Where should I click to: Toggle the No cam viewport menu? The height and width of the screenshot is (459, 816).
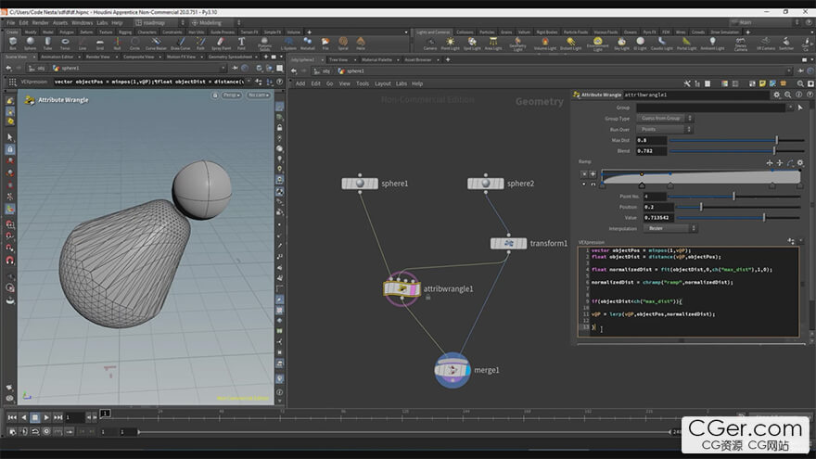(258, 96)
